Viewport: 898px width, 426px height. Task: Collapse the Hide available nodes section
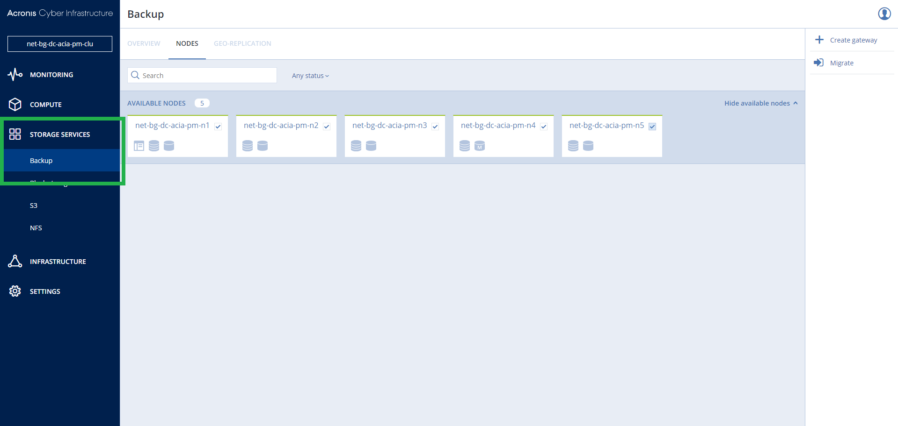coord(761,103)
